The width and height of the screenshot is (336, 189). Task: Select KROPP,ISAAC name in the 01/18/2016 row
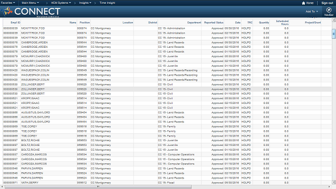point(30,108)
